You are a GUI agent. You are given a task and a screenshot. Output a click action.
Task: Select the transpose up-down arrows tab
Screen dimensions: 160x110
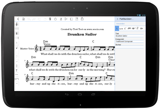pyautogui.click(x=137, y=28)
